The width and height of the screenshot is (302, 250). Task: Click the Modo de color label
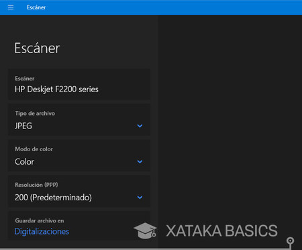[x=34, y=149]
